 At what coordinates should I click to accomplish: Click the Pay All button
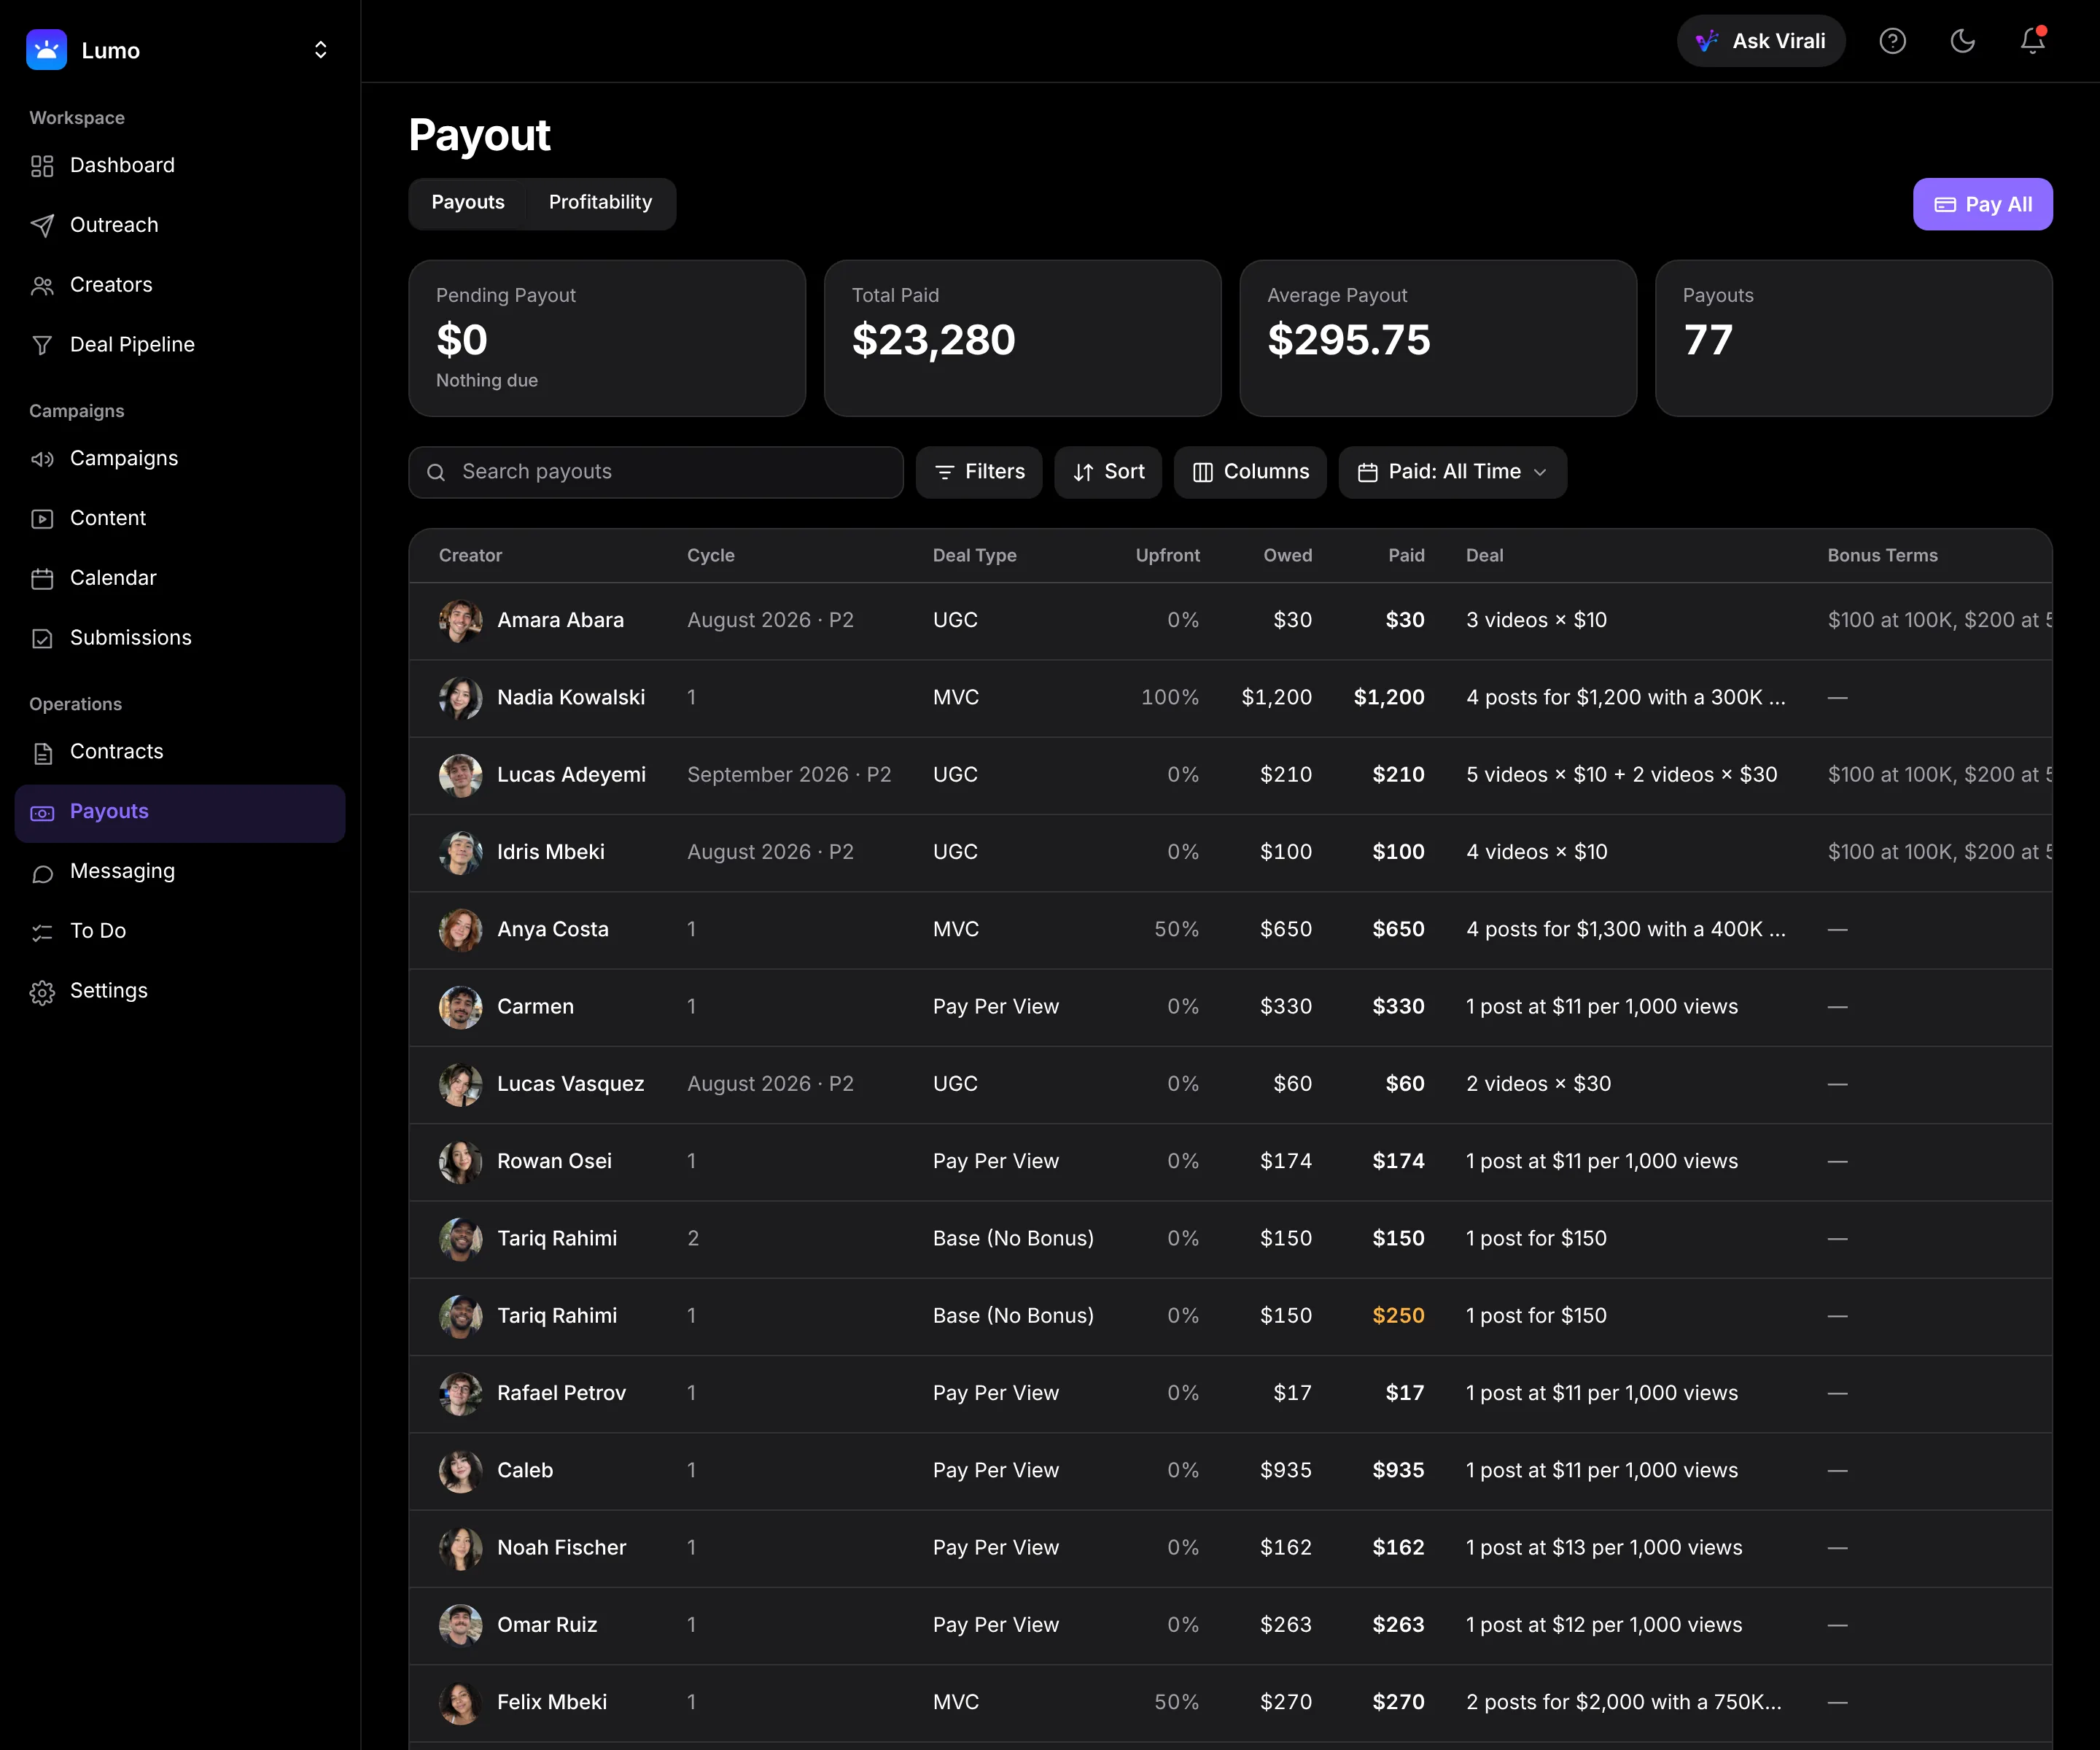[1982, 204]
